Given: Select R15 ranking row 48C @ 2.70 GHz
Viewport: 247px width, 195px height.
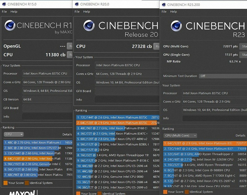Looking at the screenshot, I should pos(38,143).
